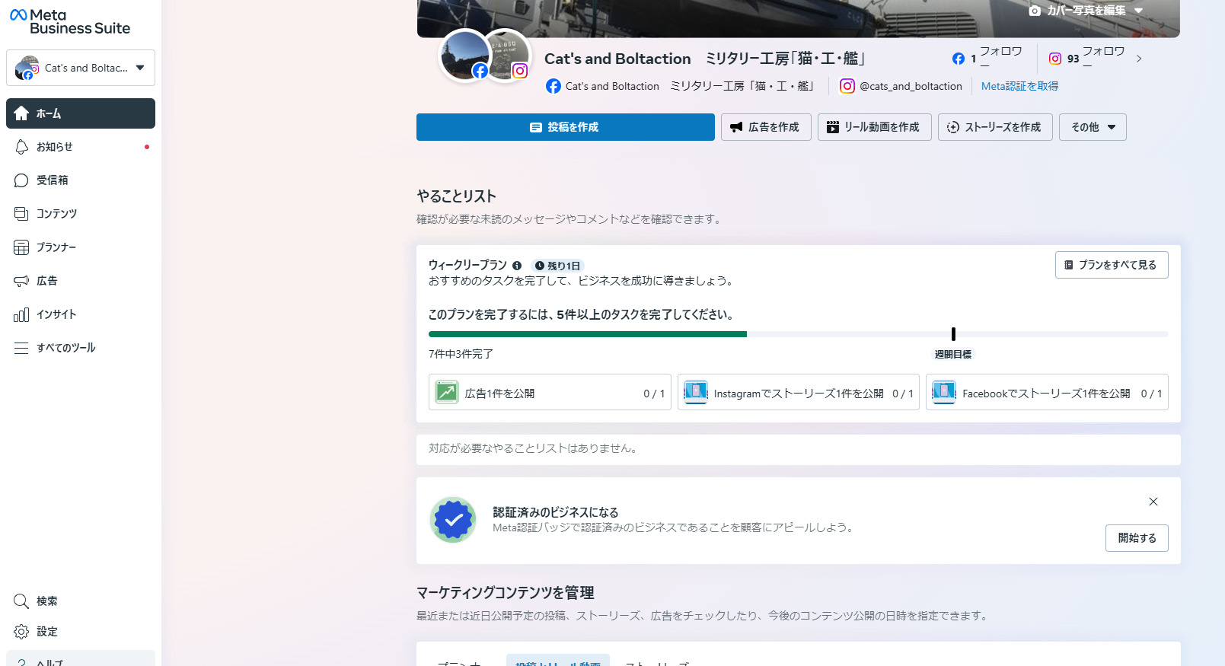Click the all tools hamburger icon
1225x666 pixels.
point(21,348)
